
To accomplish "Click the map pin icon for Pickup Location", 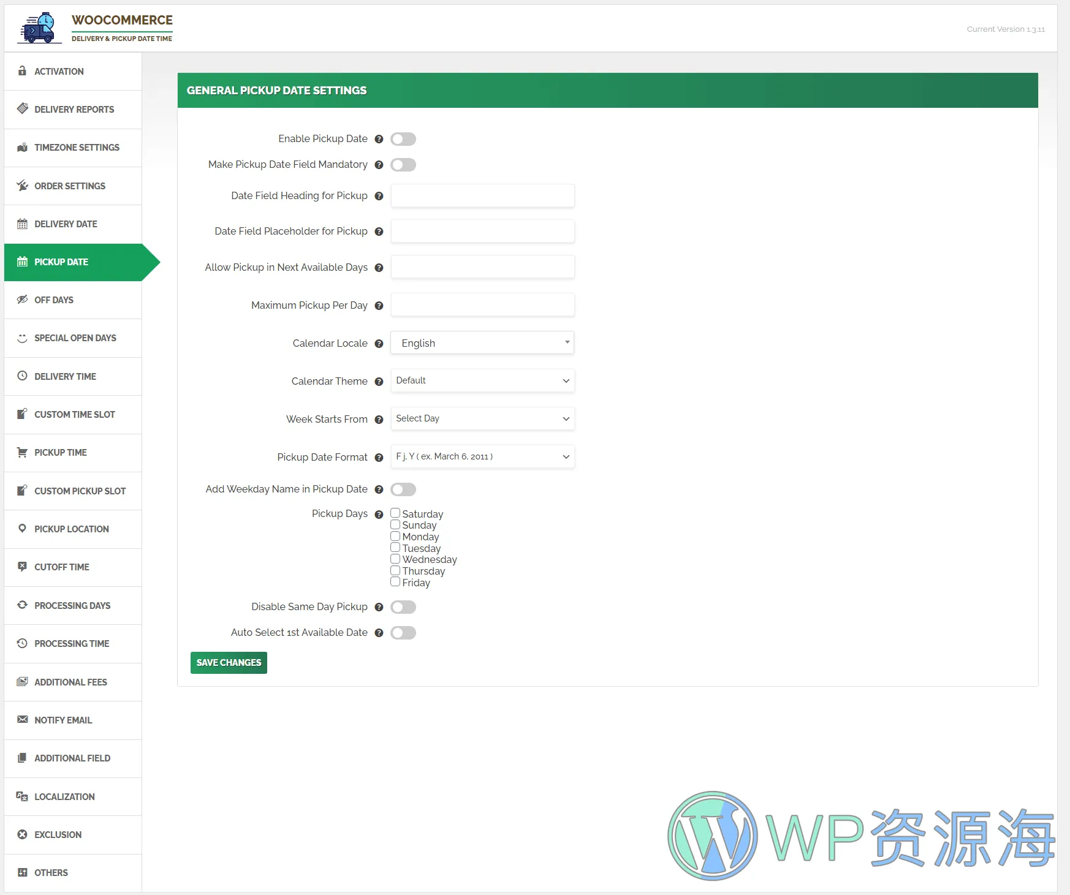I will (x=23, y=529).
